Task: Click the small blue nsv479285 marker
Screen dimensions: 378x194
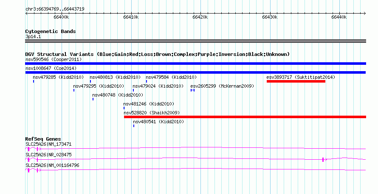Action: (34, 81)
